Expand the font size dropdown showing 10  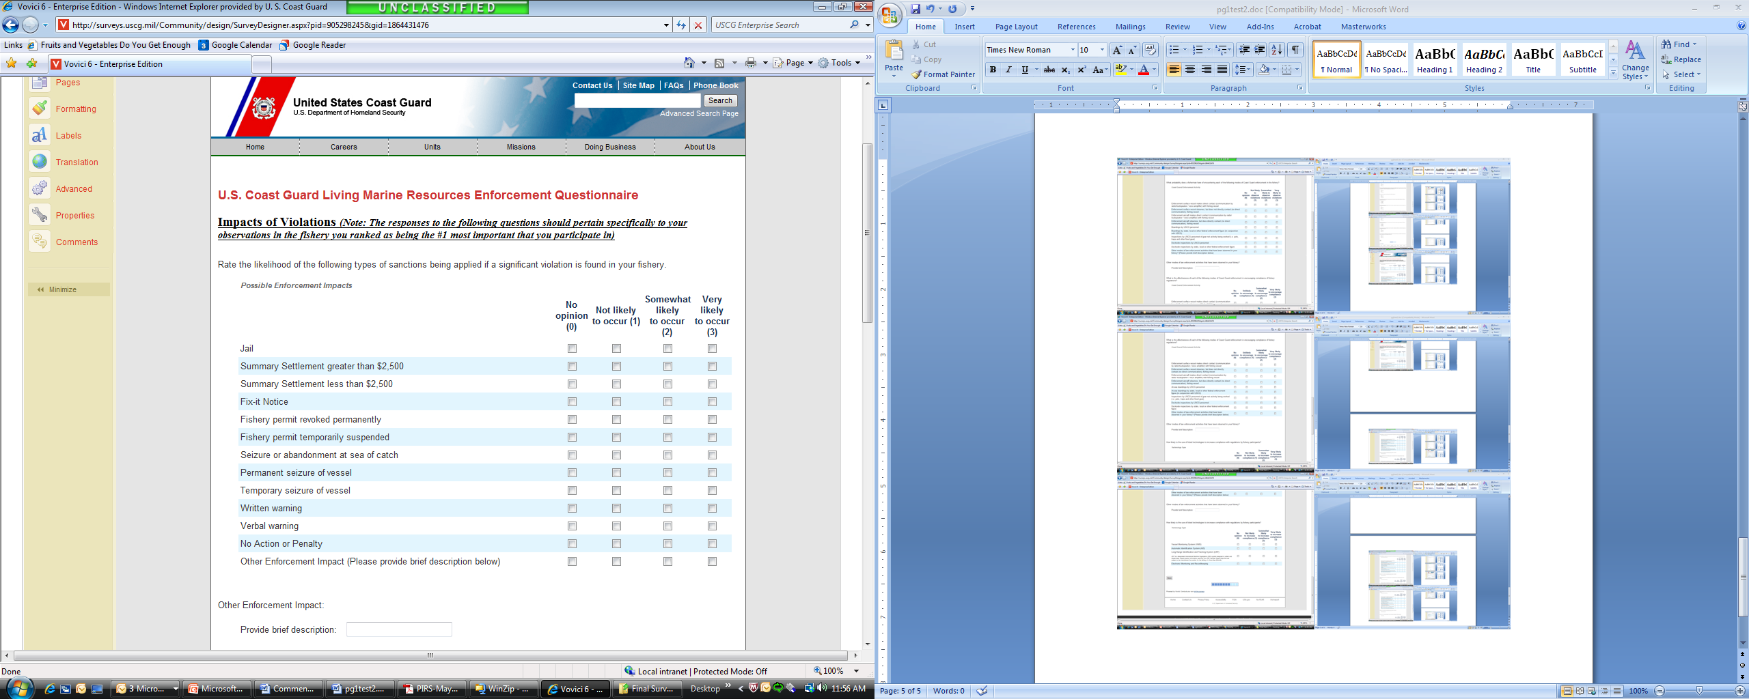(x=1101, y=50)
